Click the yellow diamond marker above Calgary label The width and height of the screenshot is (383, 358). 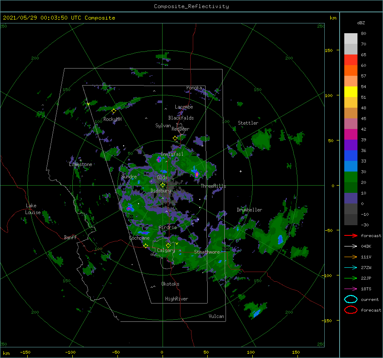[x=168, y=245]
